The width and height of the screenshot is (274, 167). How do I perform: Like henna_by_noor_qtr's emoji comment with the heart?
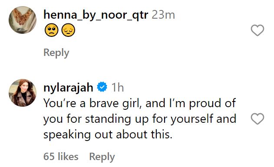pyautogui.click(x=257, y=30)
